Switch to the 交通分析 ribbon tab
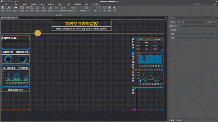218x122 pixels. tap(51, 4)
